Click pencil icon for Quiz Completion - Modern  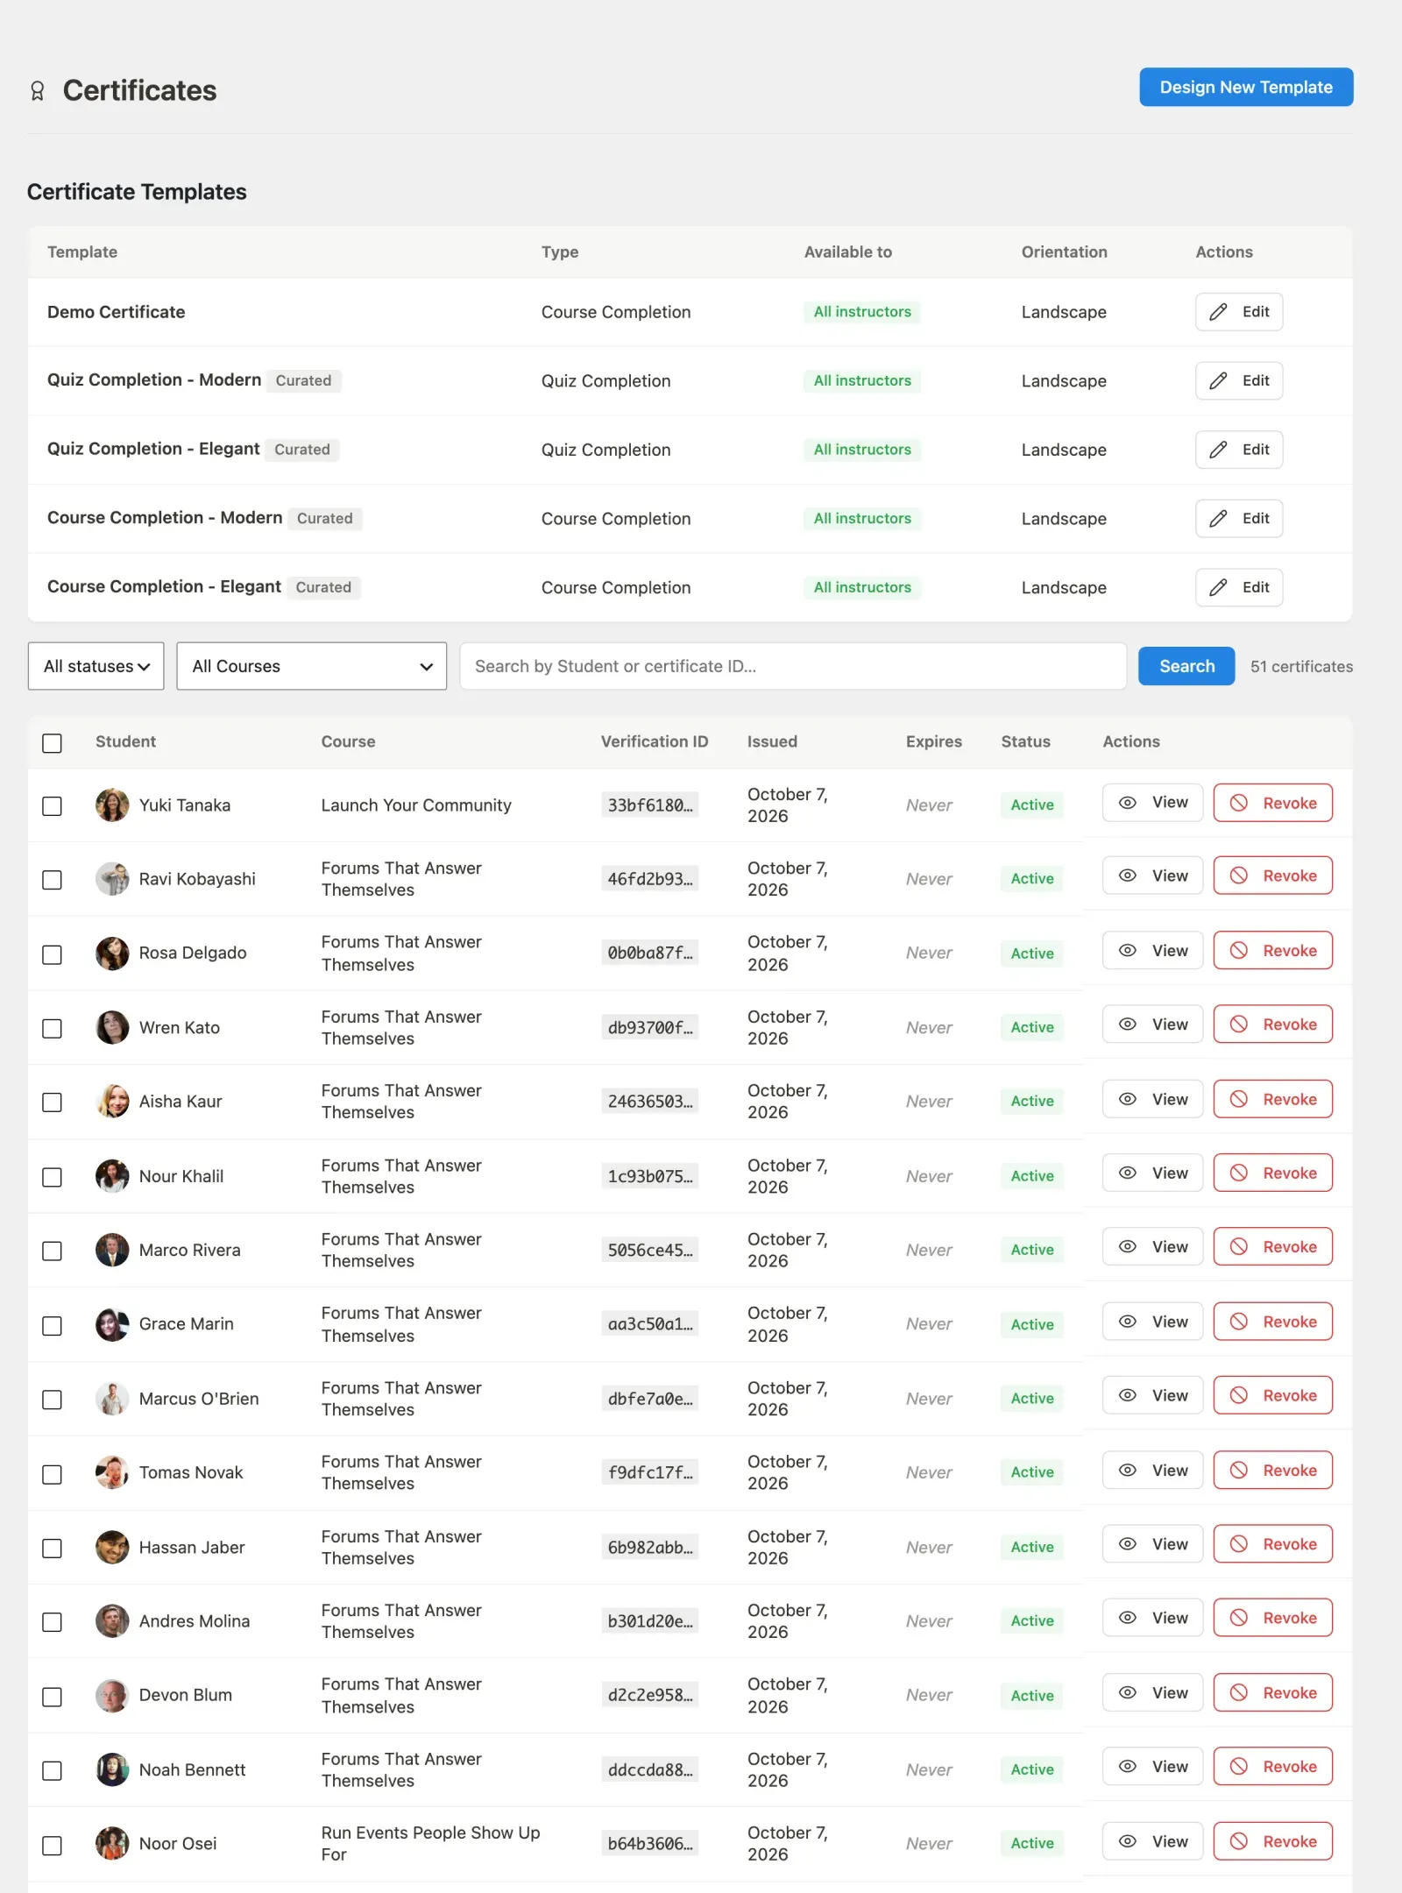(x=1218, y=380)
